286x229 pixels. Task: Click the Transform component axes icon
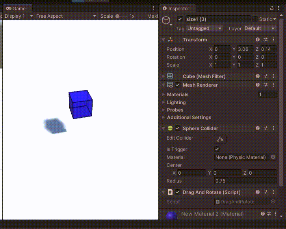click(x=170, y=39)
